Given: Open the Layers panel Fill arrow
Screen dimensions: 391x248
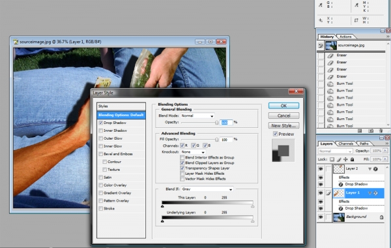Looking at the screenshot, I should 385,159.
